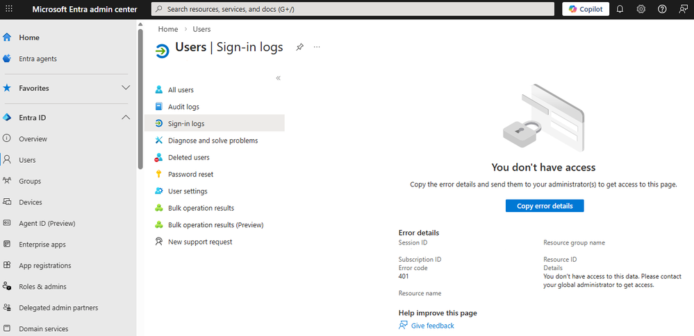The height and width of the screenshot is (336, 694).
Task: Click the Resource name label
Action: point(420,293)
